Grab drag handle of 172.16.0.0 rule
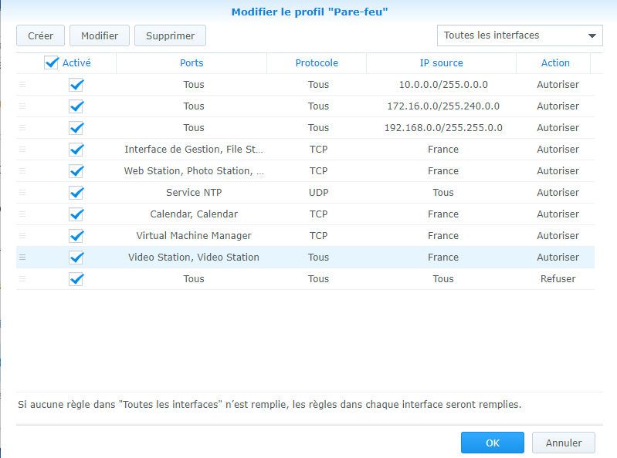617x458 pixels. 22,106
